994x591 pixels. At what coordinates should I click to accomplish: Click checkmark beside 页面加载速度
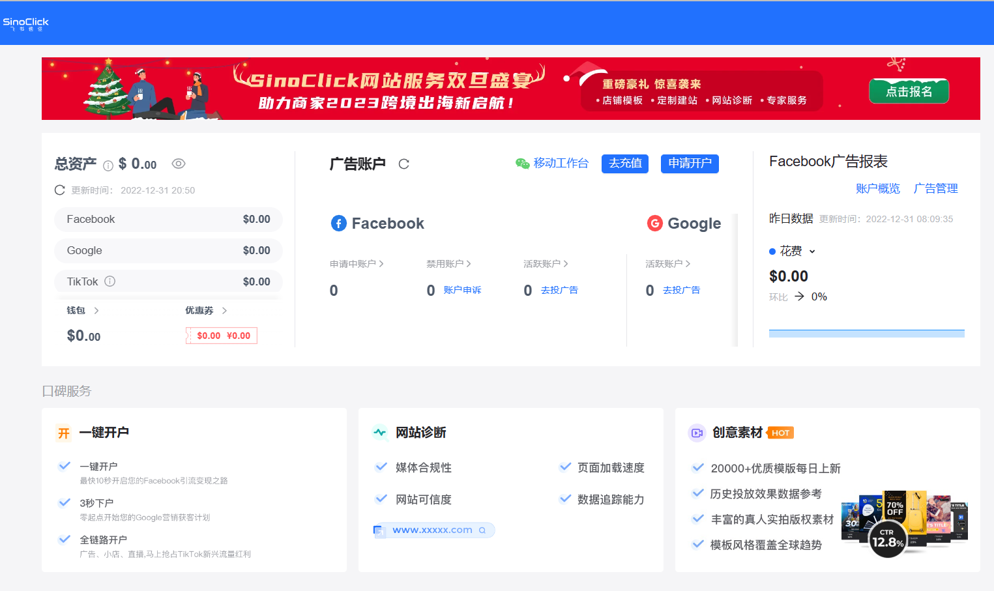565,467
